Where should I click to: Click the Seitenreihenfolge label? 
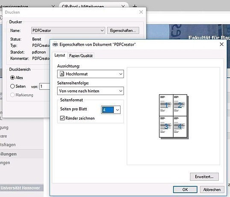(73, 83)
